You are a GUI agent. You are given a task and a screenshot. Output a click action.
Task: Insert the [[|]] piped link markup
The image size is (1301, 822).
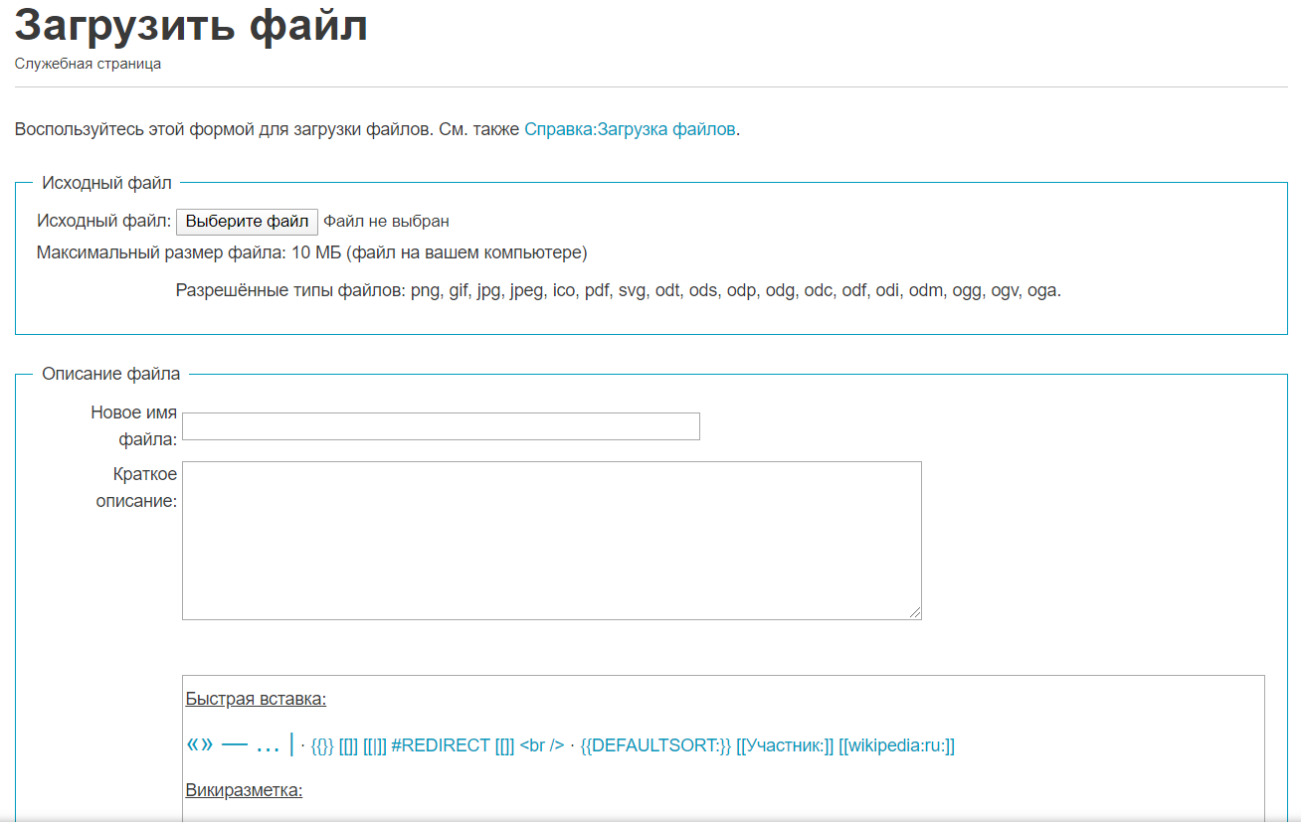tap(375, 745)
